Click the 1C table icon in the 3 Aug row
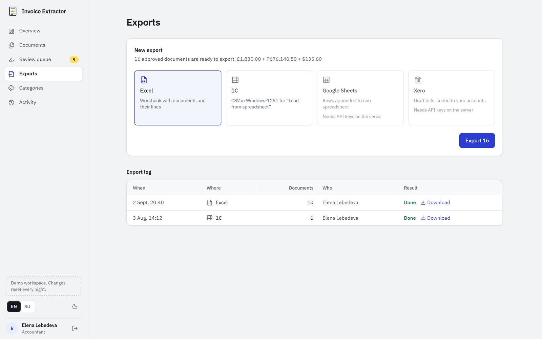Image resolution: width=542 pixels, height=339 pixels. (x=210, y=218)
